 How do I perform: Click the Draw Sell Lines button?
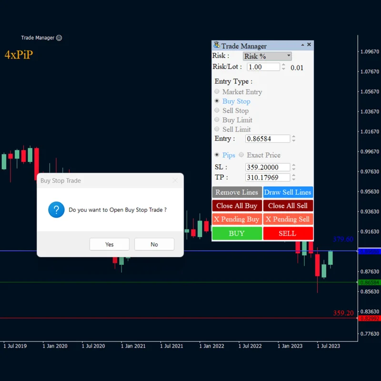(x=288, y=192)
